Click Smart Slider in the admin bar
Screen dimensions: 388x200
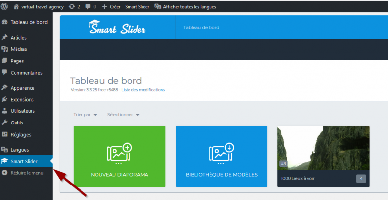coord(137,7)
